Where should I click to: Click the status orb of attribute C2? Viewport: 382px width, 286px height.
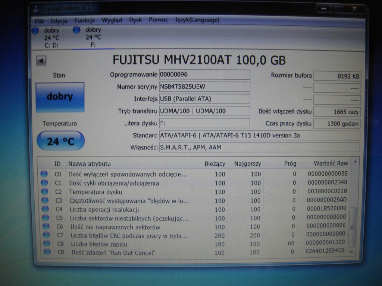click(x=45, y=191)
